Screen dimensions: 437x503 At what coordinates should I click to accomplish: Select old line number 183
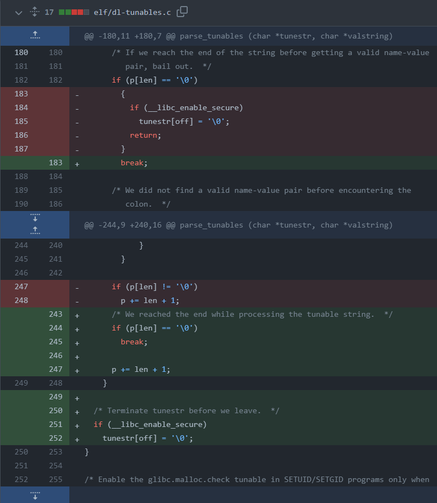click(20, 94)
